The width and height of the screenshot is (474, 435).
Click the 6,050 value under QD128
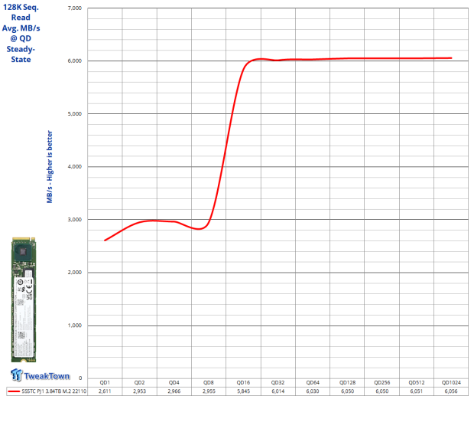347,391
